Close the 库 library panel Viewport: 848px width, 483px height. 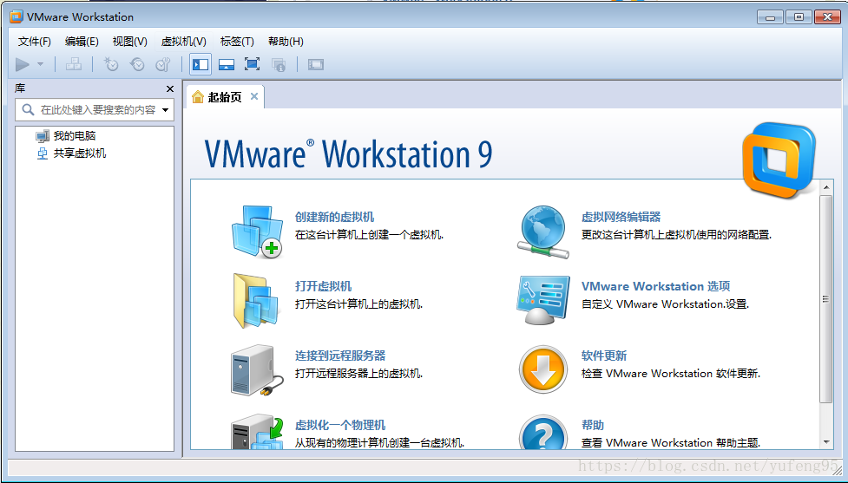click(170, 88)
